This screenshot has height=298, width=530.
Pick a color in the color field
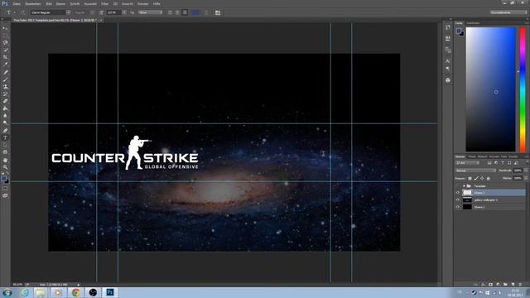pos(490,89)
